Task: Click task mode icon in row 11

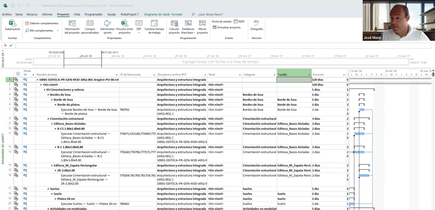Action: tap(25, 133)
